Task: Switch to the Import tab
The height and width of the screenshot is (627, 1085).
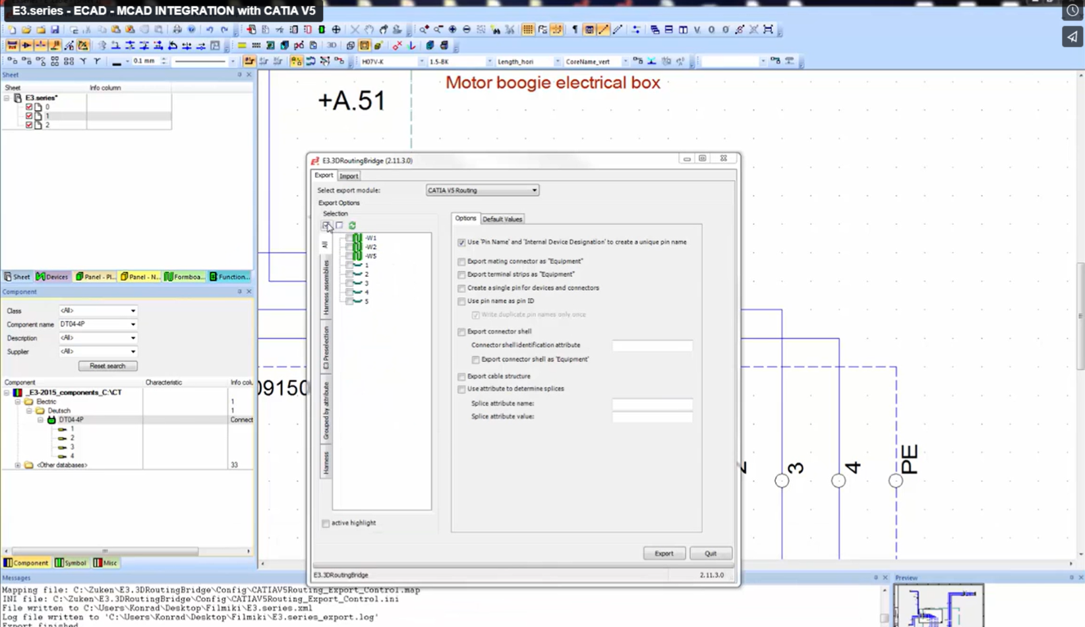Action: tap(349, 175)
